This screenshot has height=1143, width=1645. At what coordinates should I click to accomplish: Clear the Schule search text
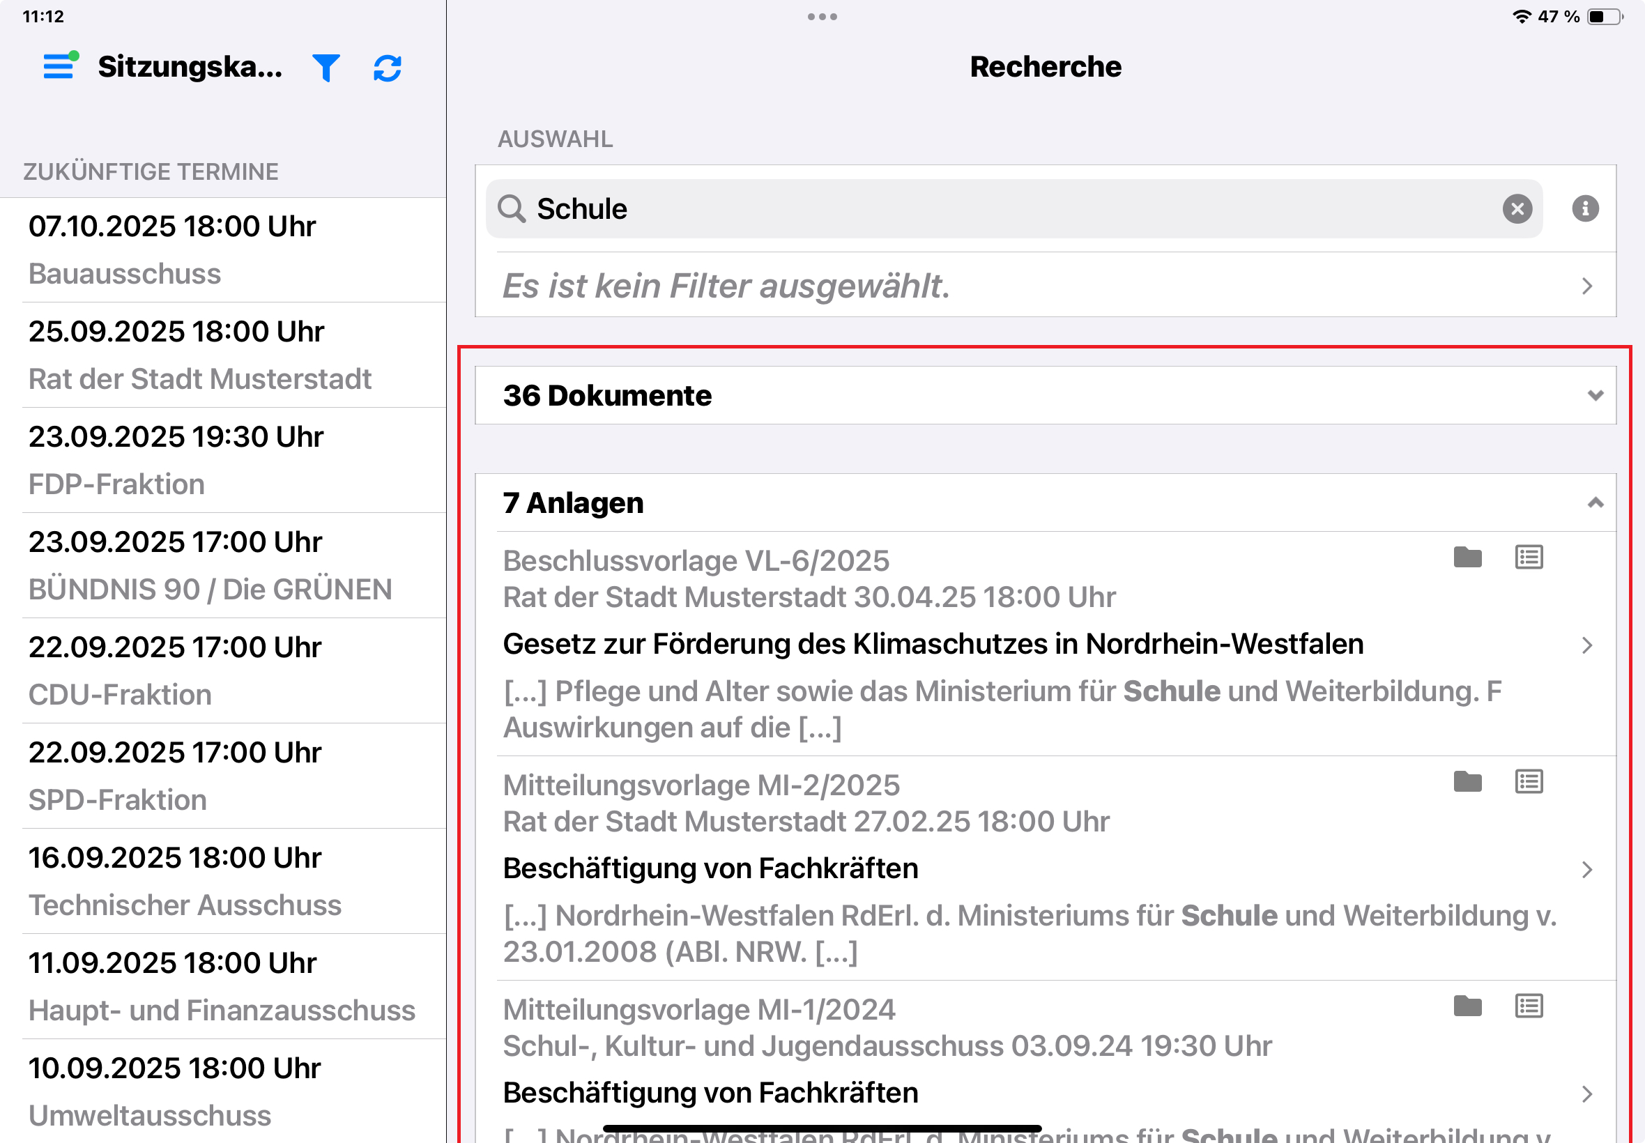coord(1517,209)
